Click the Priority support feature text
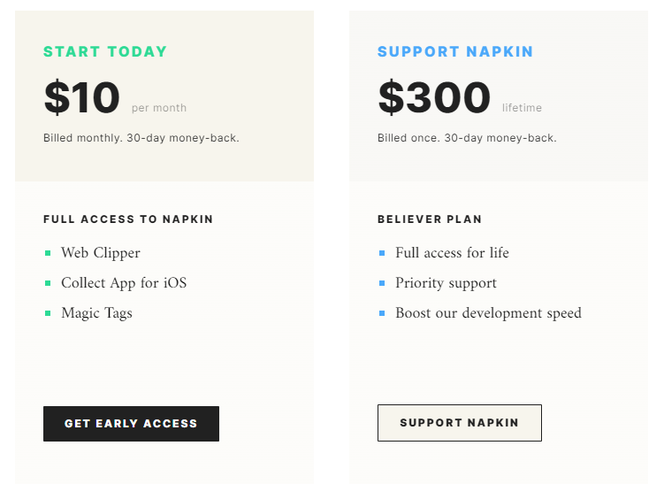This screenshot has width=664, height=484. [x=446, y=283]
